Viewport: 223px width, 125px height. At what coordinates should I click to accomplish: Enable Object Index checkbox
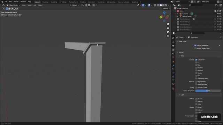tap(196, 82)
